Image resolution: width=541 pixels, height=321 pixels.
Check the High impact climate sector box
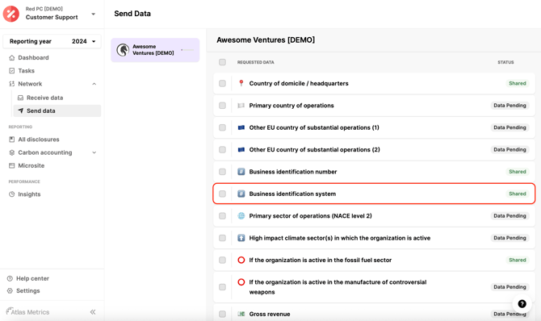pos(222,238)
